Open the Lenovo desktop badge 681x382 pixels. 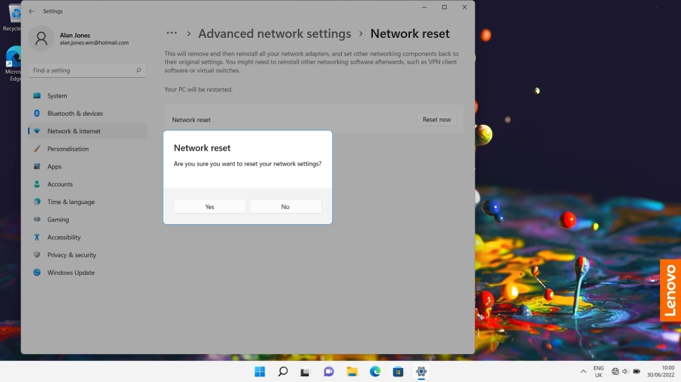pyautogui.click(x=670, y=290)
